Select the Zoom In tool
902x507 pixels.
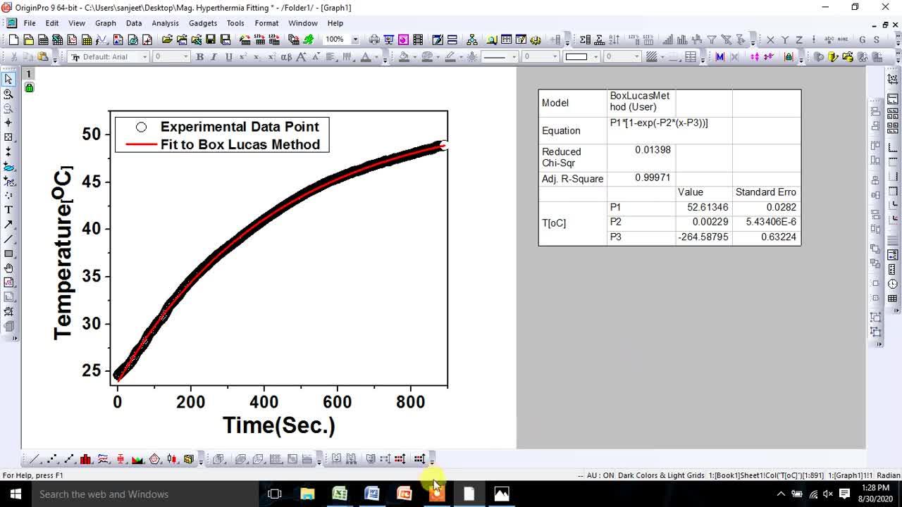tap(9, 94)
